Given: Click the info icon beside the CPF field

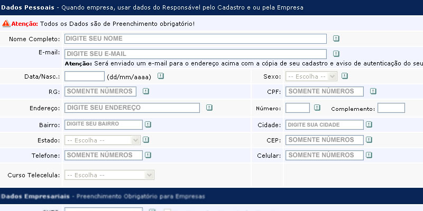Looking at the screenshot, I should (x=373, y=91).
